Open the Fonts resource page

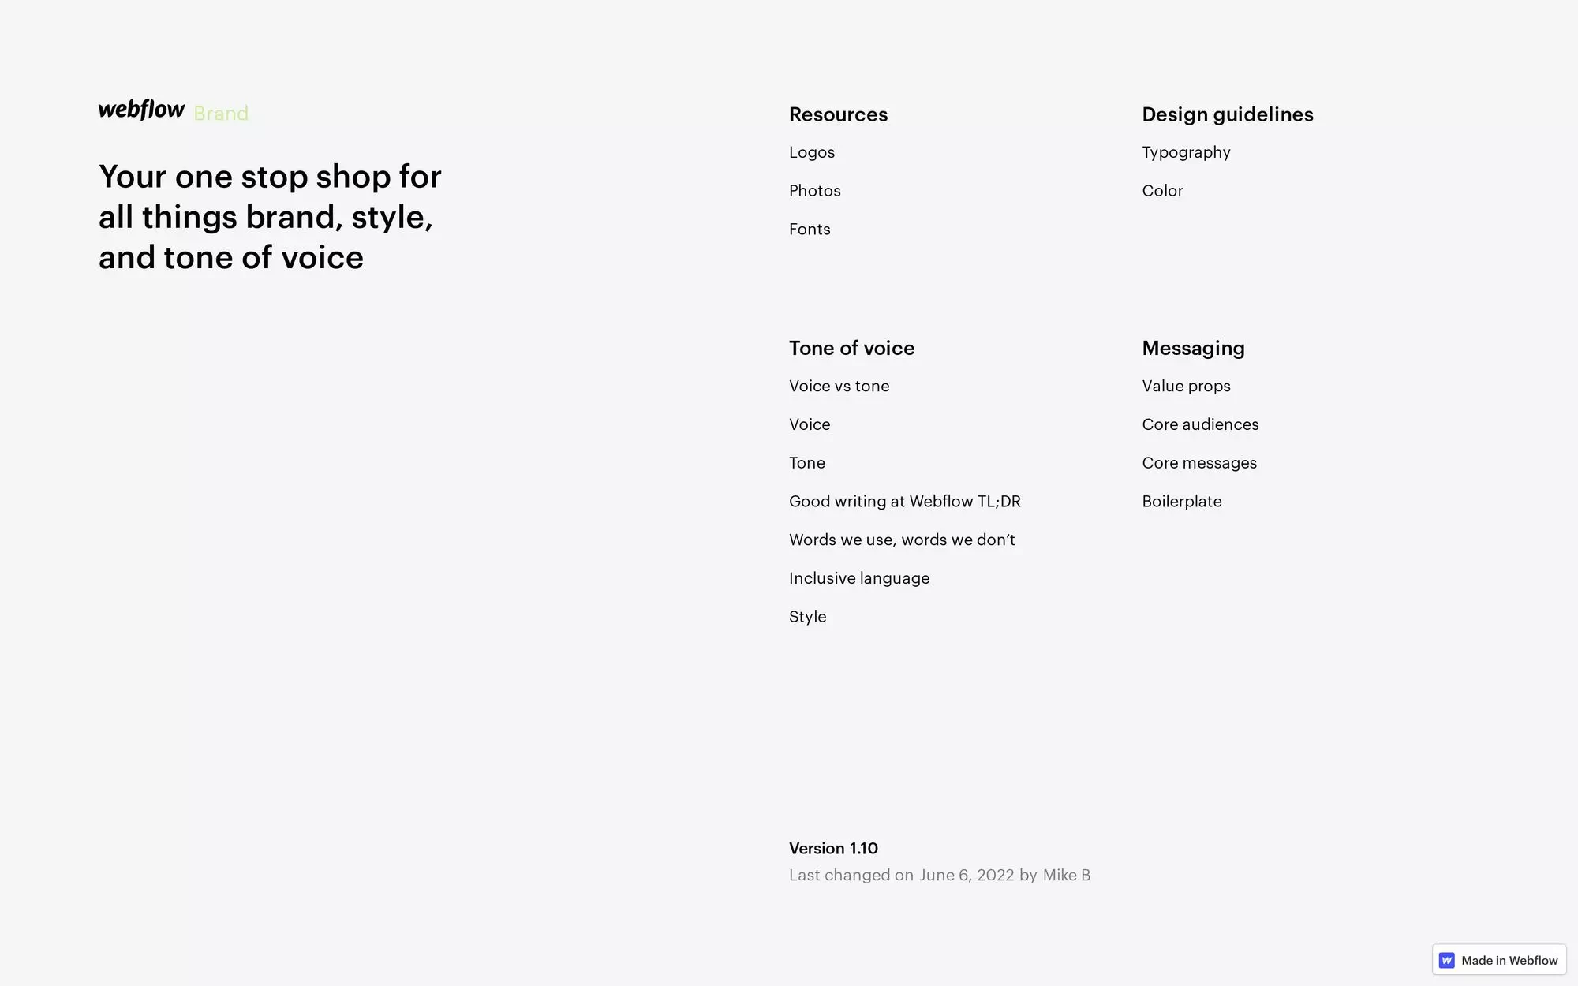[810, 229]
